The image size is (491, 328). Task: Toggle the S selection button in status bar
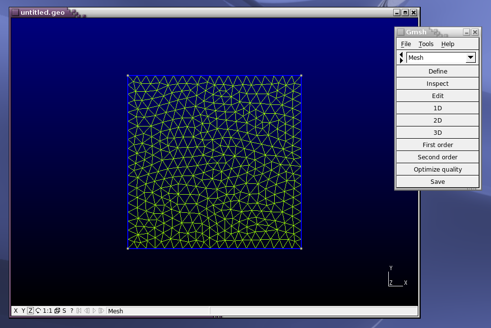click(x=64, y=311)
